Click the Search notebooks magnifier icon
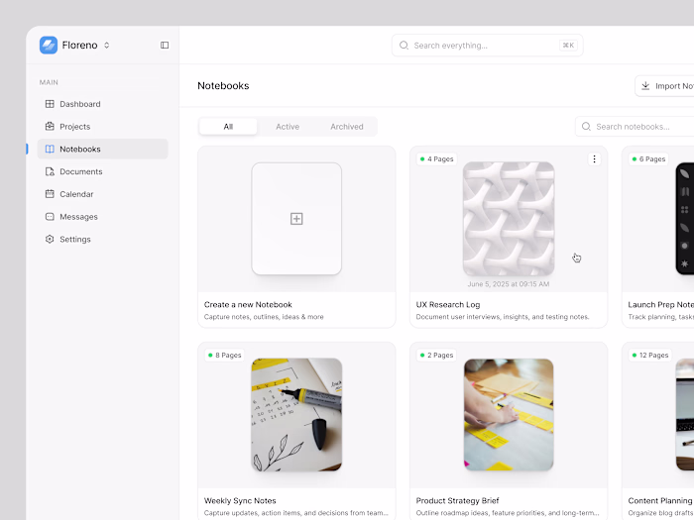This screenshot has width=694, height=520. pyautogui.click(x=586, y=127)
